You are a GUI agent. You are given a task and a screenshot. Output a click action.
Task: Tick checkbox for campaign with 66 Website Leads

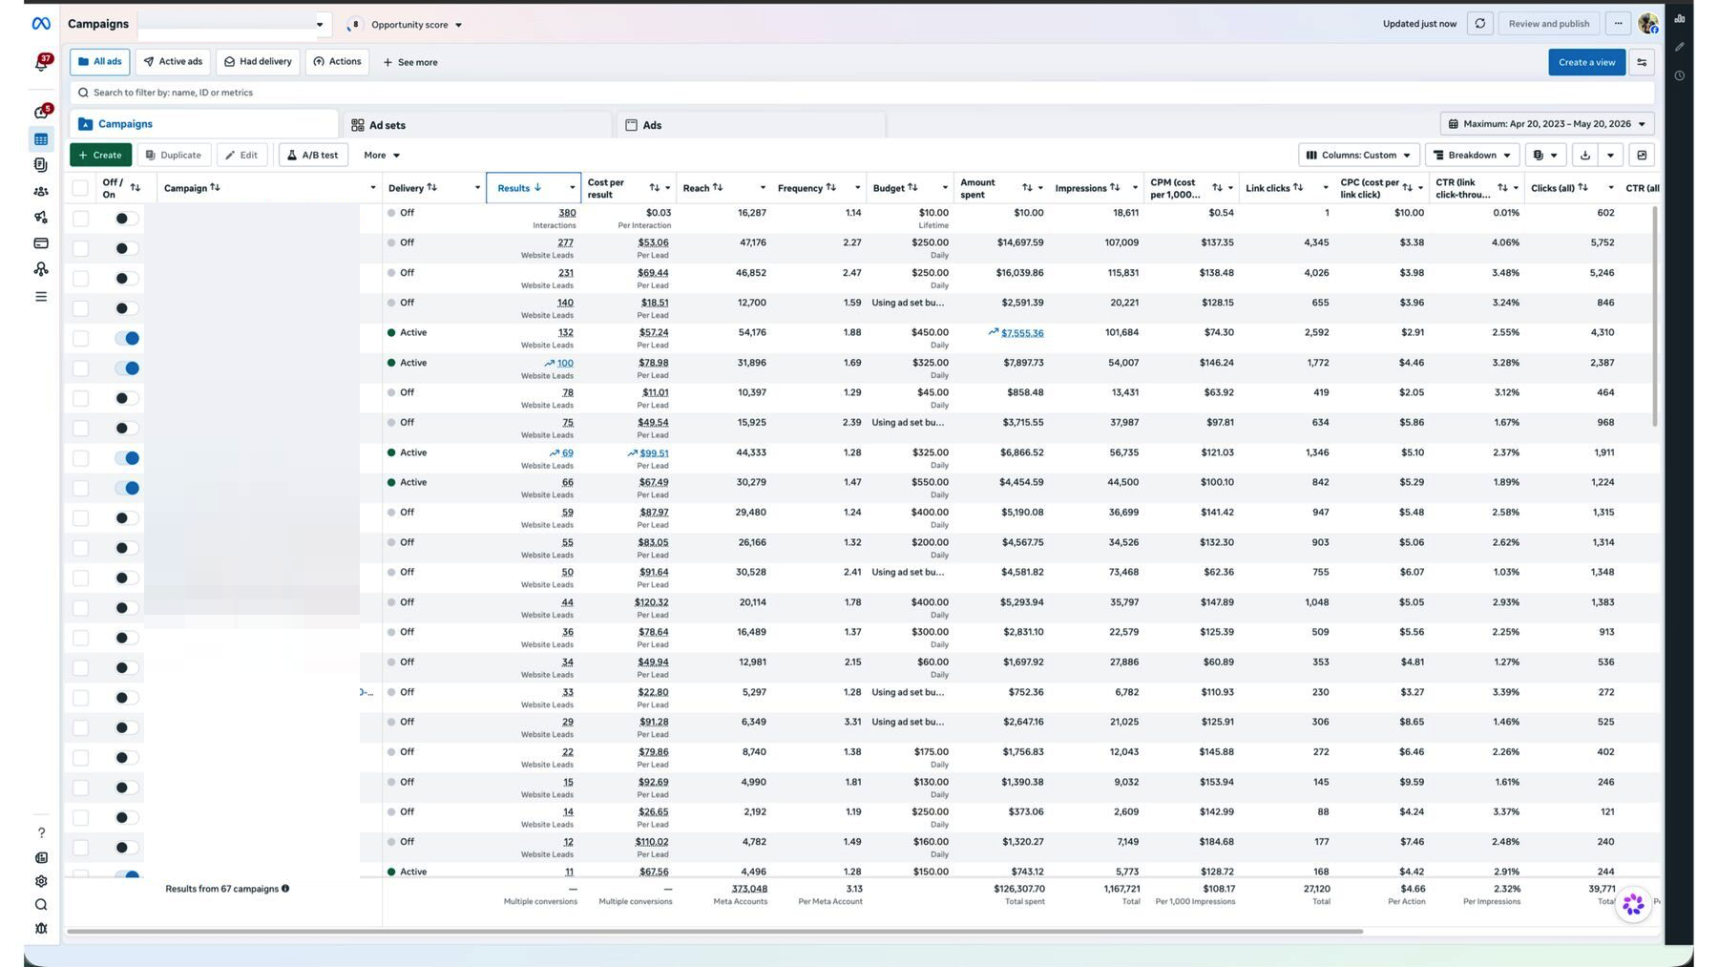tap(80, 488)
